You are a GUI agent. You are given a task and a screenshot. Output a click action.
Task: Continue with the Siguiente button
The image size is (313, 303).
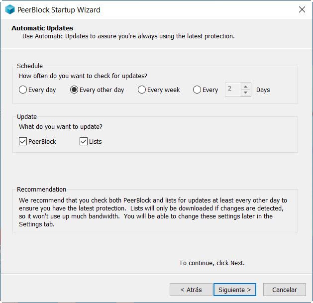pyautogui.click(x=234, y=290)
